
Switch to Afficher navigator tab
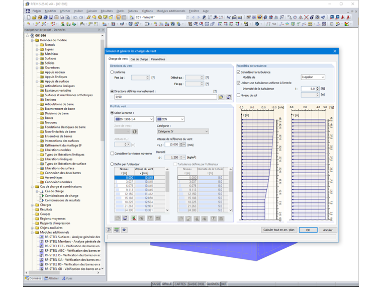pos(51,278)
